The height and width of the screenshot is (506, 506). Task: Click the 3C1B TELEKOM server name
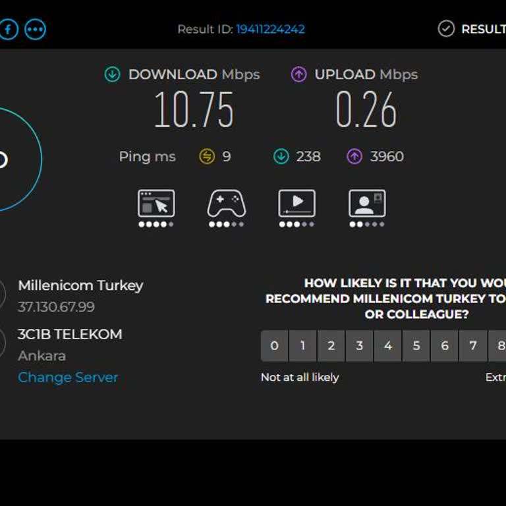70,334
